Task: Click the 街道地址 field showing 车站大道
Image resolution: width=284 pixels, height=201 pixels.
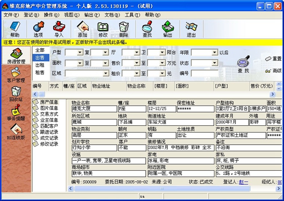Action: (181, 122)
